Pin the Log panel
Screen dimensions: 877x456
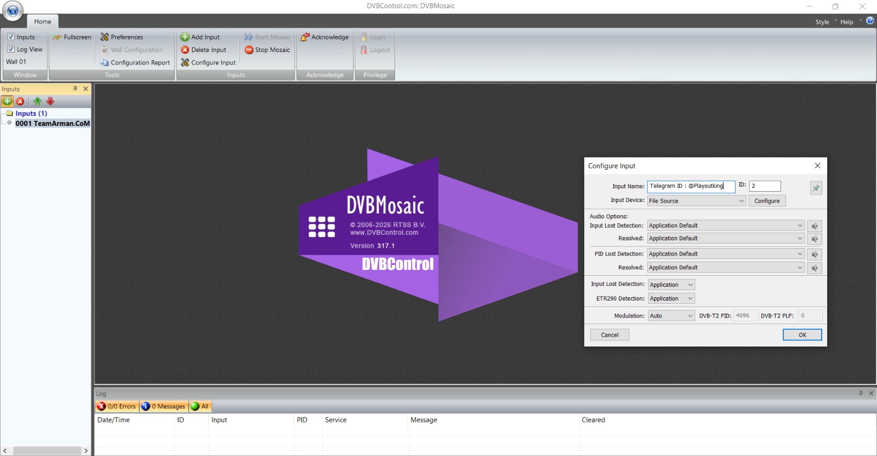click(x=861, y=393)
